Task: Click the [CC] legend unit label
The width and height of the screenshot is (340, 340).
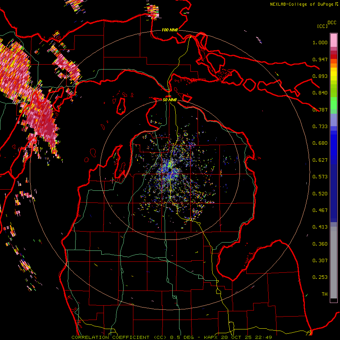Action: coord(322,26)
